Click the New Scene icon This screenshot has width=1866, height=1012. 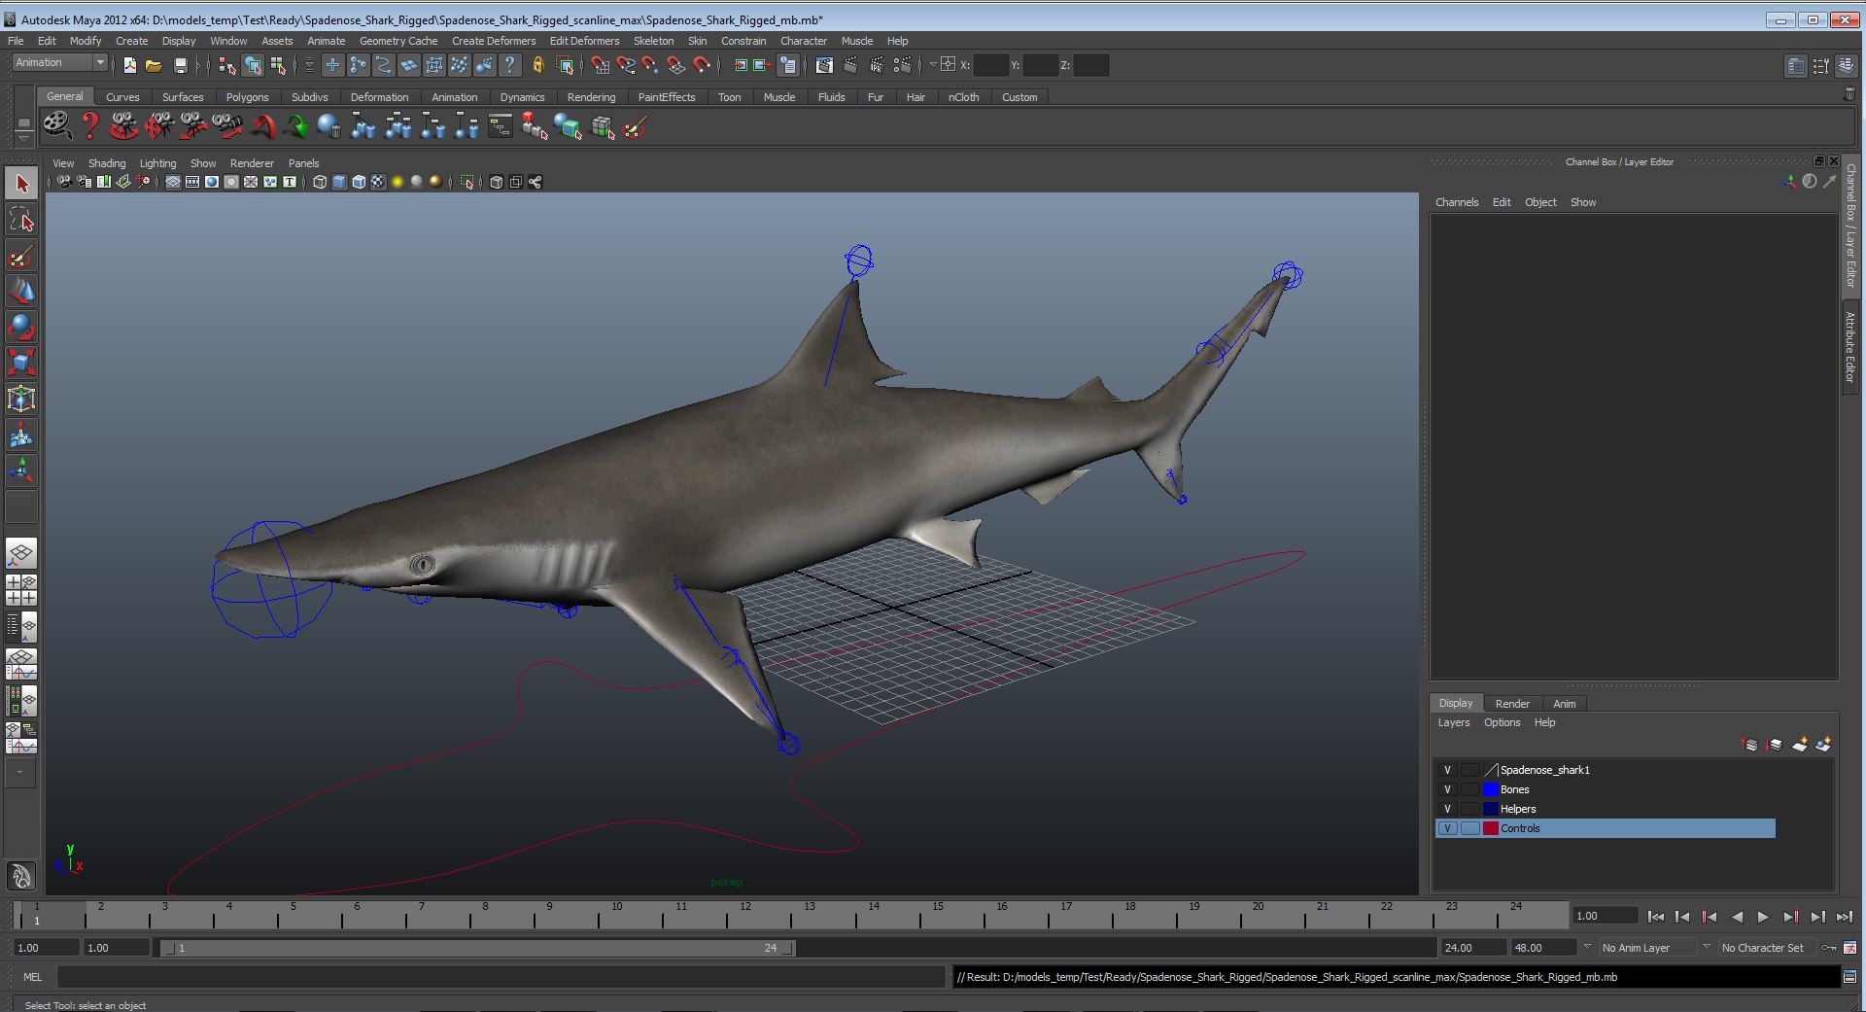tap(129, 65)
